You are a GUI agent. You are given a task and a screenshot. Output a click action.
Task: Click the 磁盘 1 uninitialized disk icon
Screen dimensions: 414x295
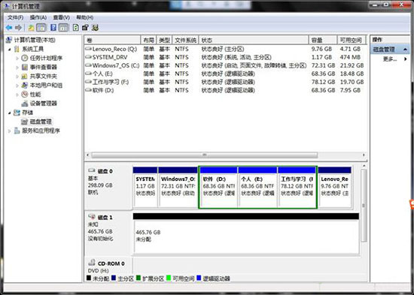tap(92, 217)
